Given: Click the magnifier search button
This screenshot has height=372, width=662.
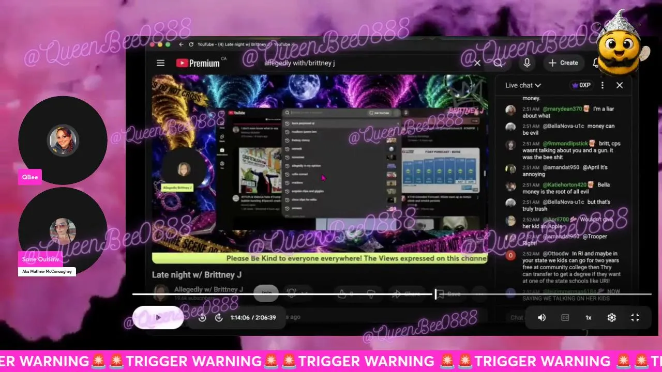Looking at the screenshot, I should click(498, 63).
